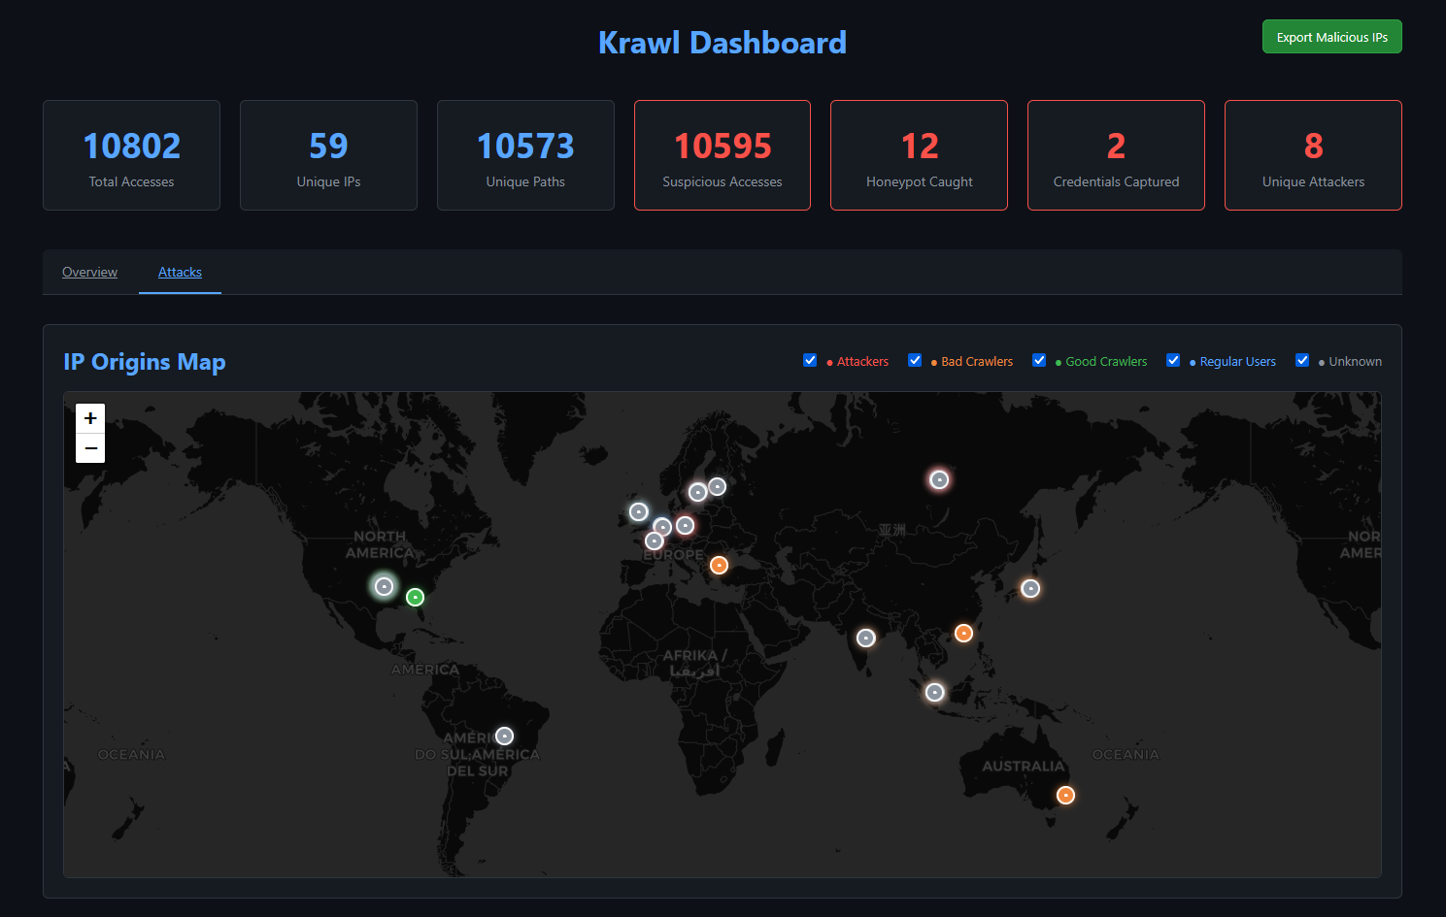Click the orange marker in Eastern Europe
Viewport: 1446px width, 917px height.
(x=719, y=565)
